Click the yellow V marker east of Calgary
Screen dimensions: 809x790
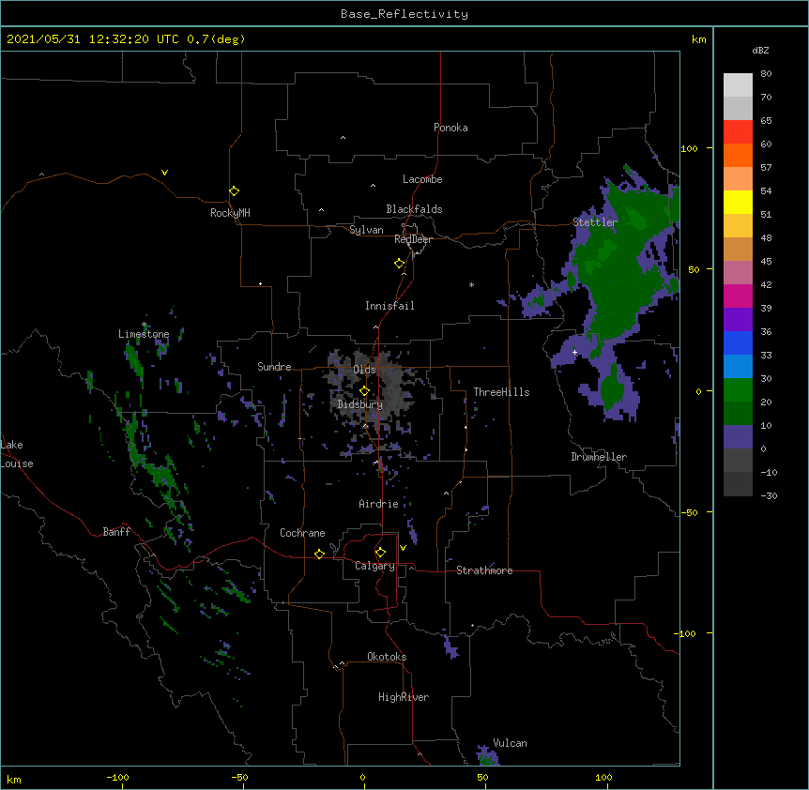pos(403,548)
